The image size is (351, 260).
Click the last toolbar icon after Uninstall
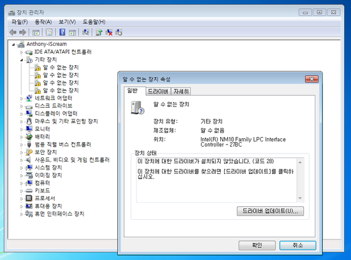(119, 32)
